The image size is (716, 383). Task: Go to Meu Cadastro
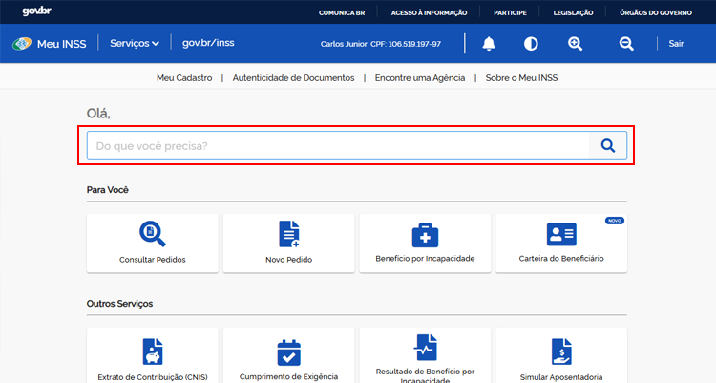[x=184, y=78]
